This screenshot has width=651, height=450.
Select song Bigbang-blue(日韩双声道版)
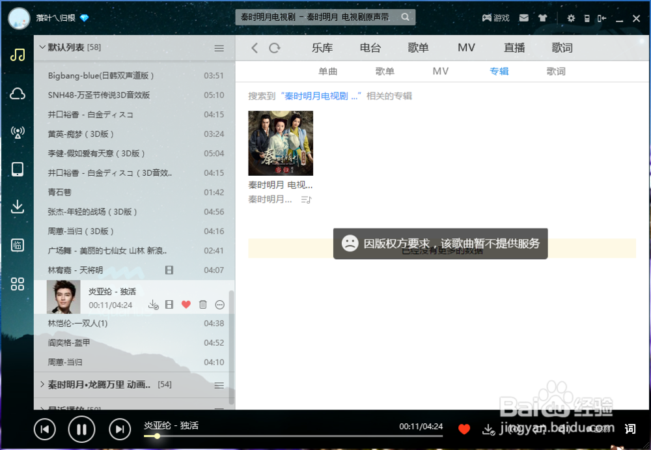pyautogui.click(x=135, y=76)
